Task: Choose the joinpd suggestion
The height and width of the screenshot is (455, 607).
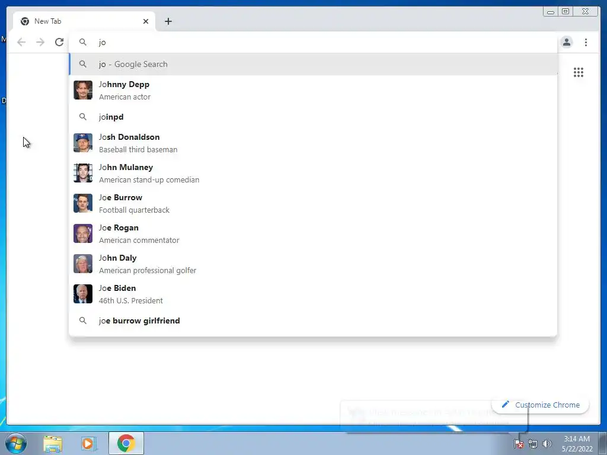Action: point(313,117)
